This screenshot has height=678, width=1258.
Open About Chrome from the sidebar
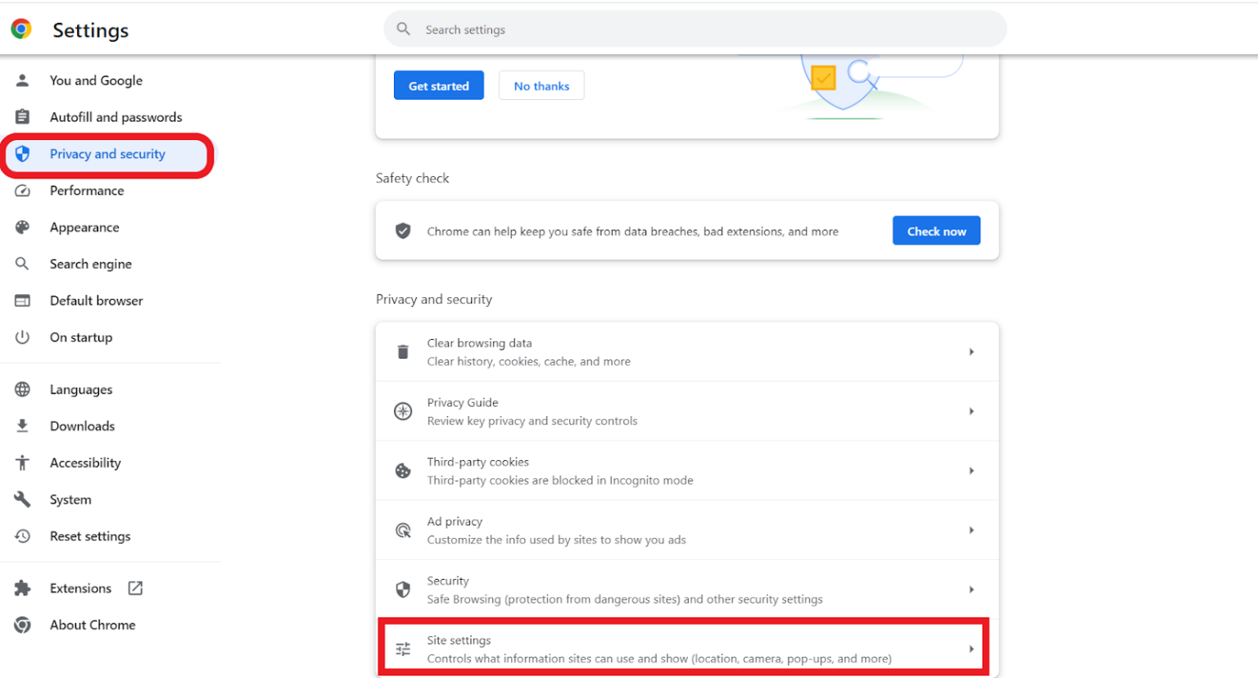(x=93, y=624)
